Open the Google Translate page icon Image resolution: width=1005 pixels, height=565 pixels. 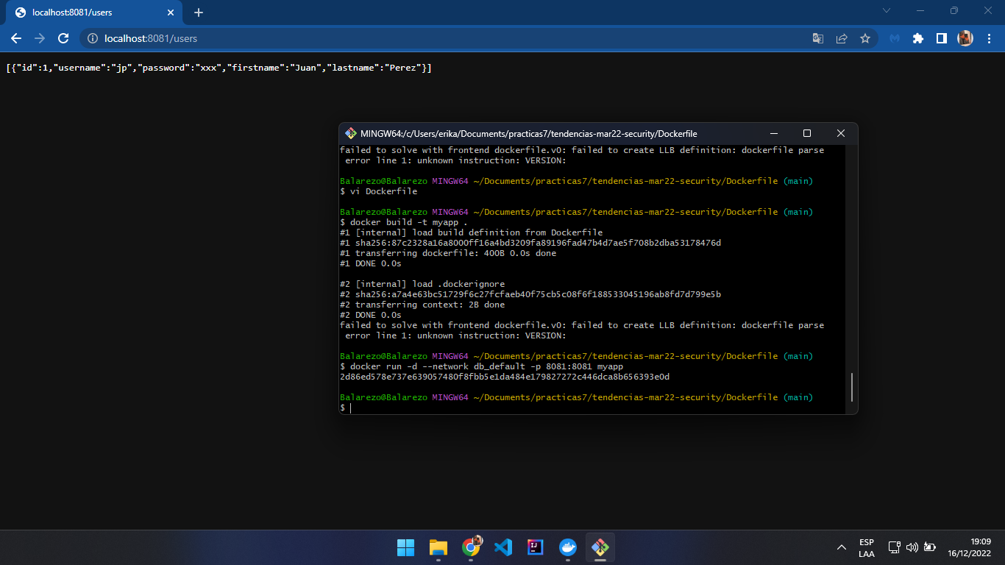click(x=817, y=38)
